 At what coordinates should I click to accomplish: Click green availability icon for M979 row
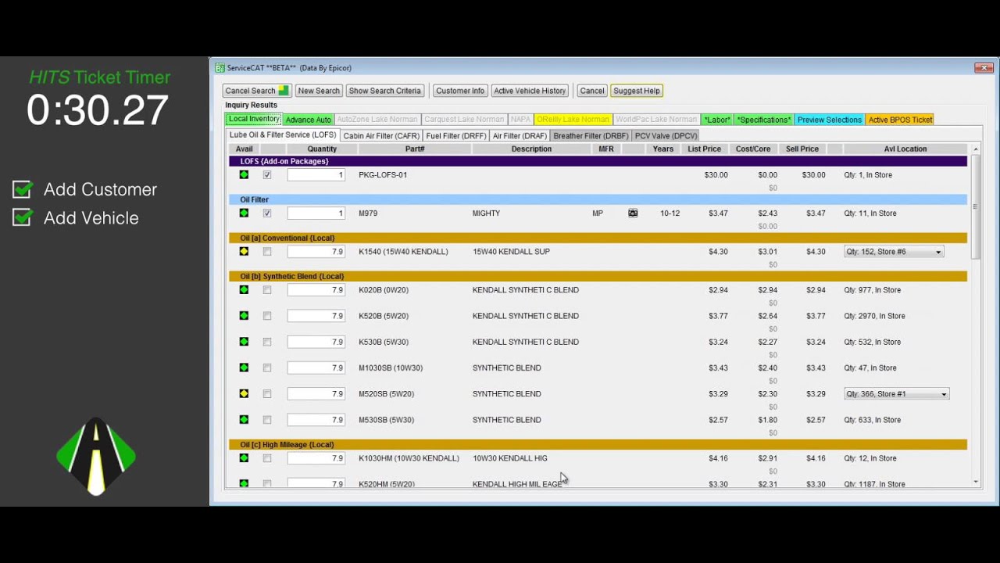point(244,213)
